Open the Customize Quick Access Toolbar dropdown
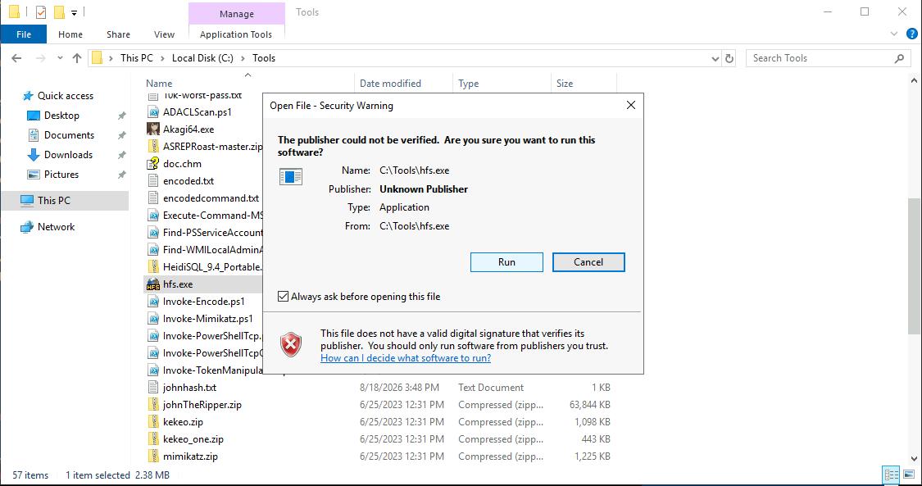This screenshot has height=486, width=922. [x=74, y=12]
